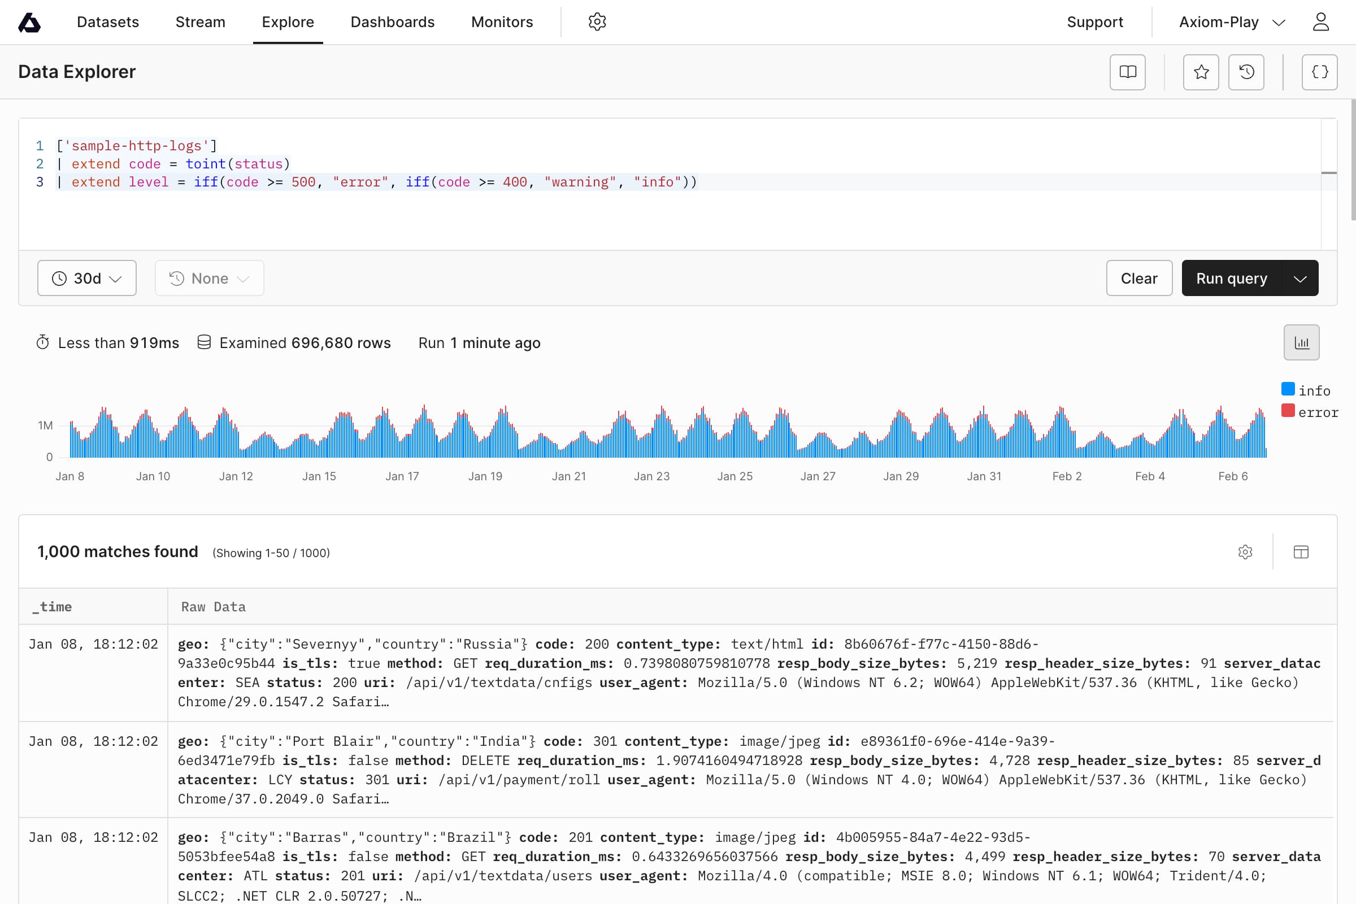
Task: Select the row with city Severnyy
Action: pyautogui.click(x=677, y=673)
